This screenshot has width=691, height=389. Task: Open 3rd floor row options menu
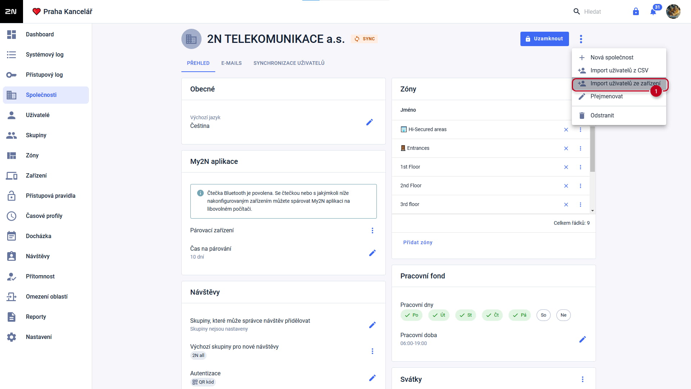pyautogui.click(x=580, y=205)
